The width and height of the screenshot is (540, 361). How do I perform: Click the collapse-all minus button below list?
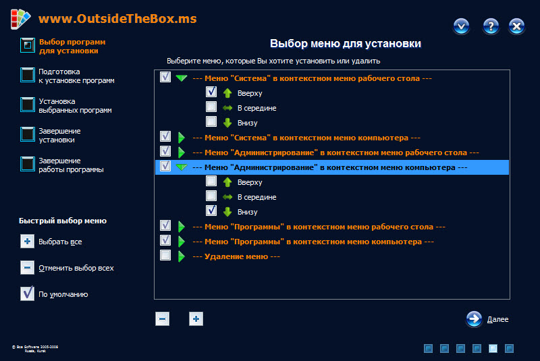tap(162, 319)
